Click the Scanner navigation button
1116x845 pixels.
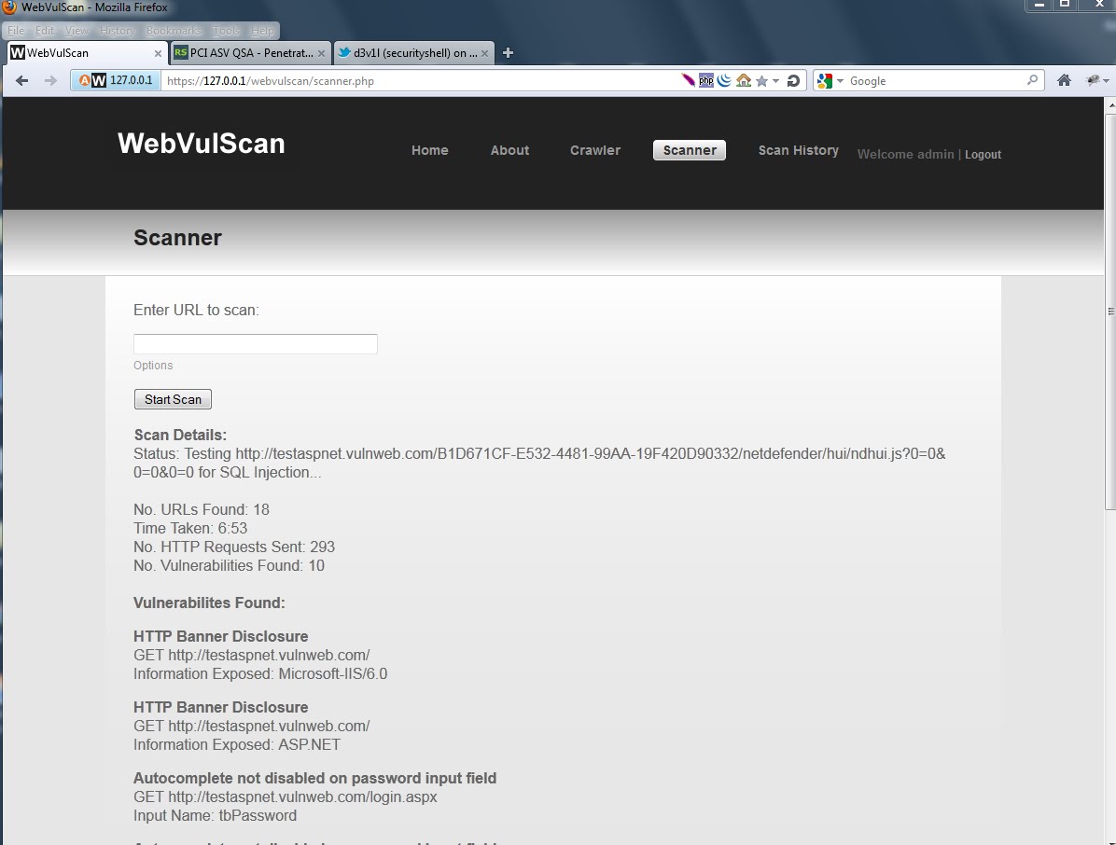pyautogui.click(x=690, y=150)
